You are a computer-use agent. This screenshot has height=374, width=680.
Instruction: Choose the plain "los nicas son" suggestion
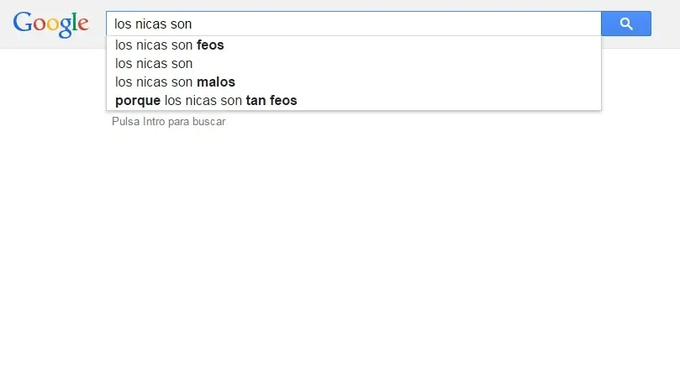click(154, 64)
